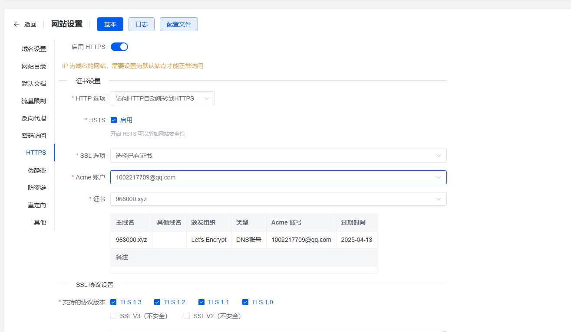
Task: Open the 证书 dropdown showing 968000.xyz
Action: pyautogui.click(x=278, y=199)
